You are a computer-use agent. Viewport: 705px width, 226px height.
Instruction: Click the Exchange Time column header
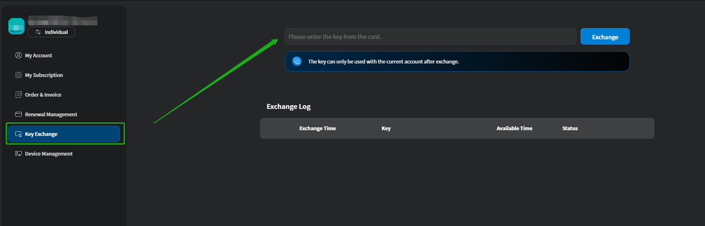(x=318, y=129)
